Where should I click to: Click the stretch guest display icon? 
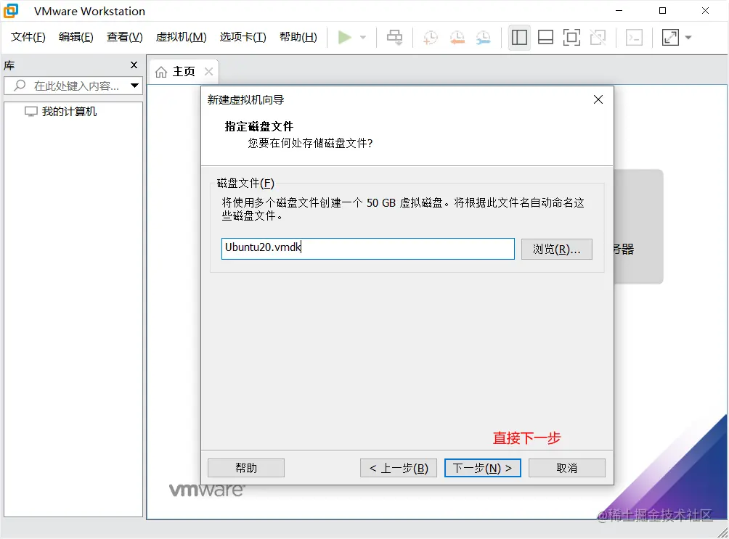coord(670,37)
